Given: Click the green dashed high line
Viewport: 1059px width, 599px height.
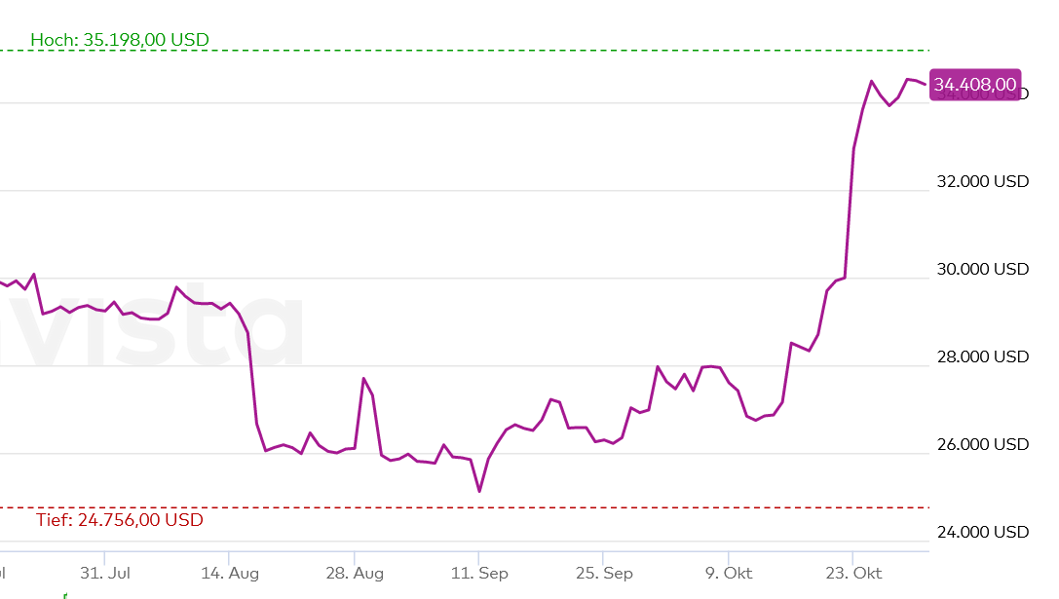Looking at the screenshot, I should (x=585, y=50).
